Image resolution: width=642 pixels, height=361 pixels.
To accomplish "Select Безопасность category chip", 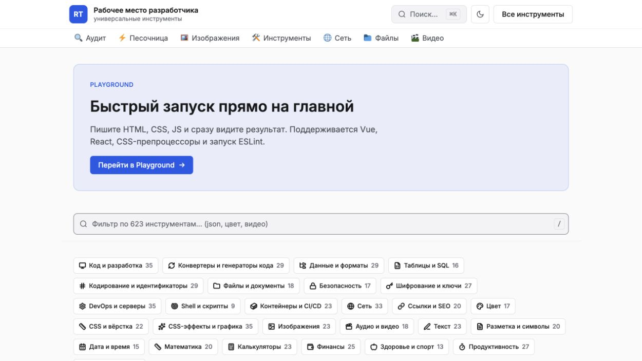I will (x=340, y=286).
